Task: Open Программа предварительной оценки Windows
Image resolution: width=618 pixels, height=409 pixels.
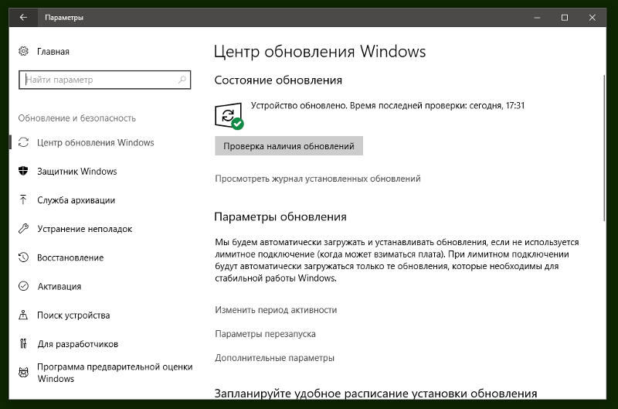Action: coord(114,373)
